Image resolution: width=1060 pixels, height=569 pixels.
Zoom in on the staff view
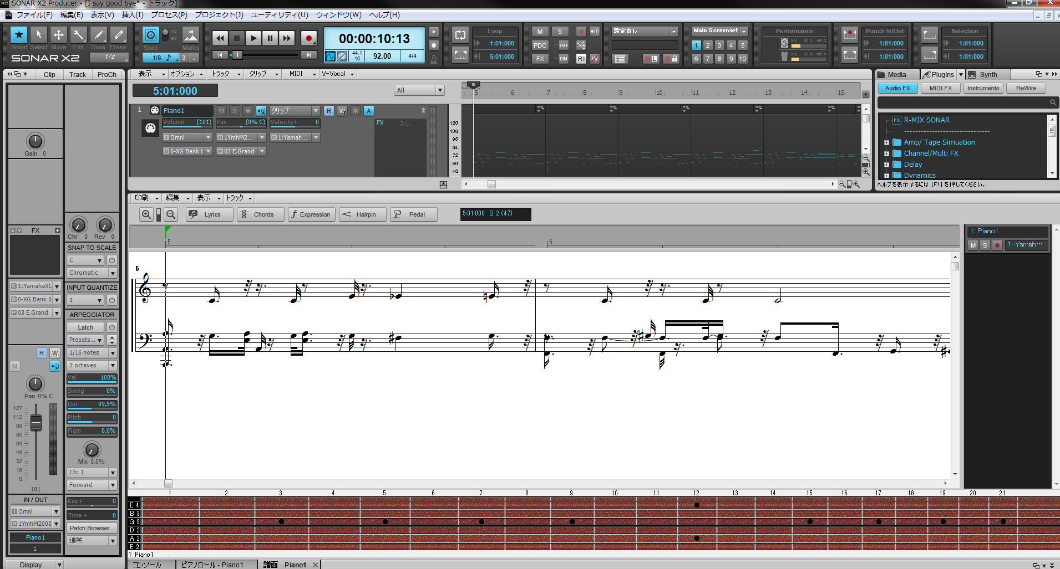point(146,214)
